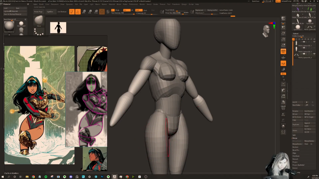Toggle the Zsub button

click(x=145, y=10)
